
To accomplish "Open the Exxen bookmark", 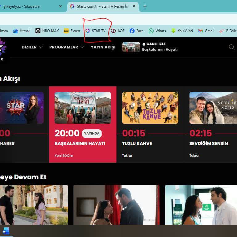I will pos(72,31).
